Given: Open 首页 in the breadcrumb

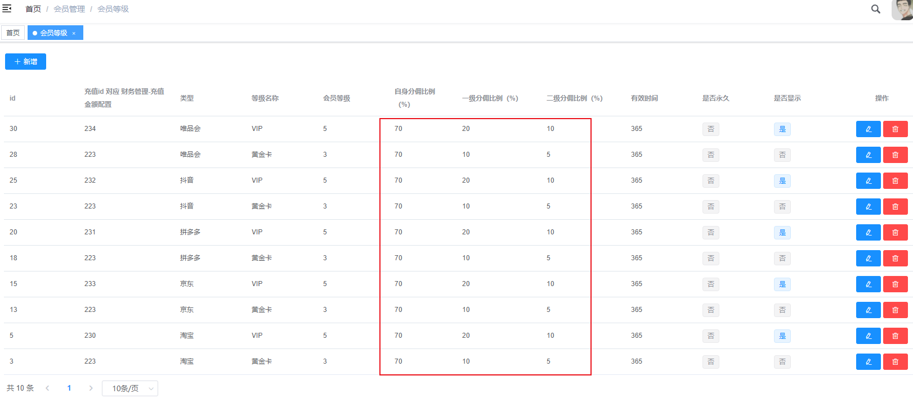Looking at the screenshot, I should [x=33, y=9].
